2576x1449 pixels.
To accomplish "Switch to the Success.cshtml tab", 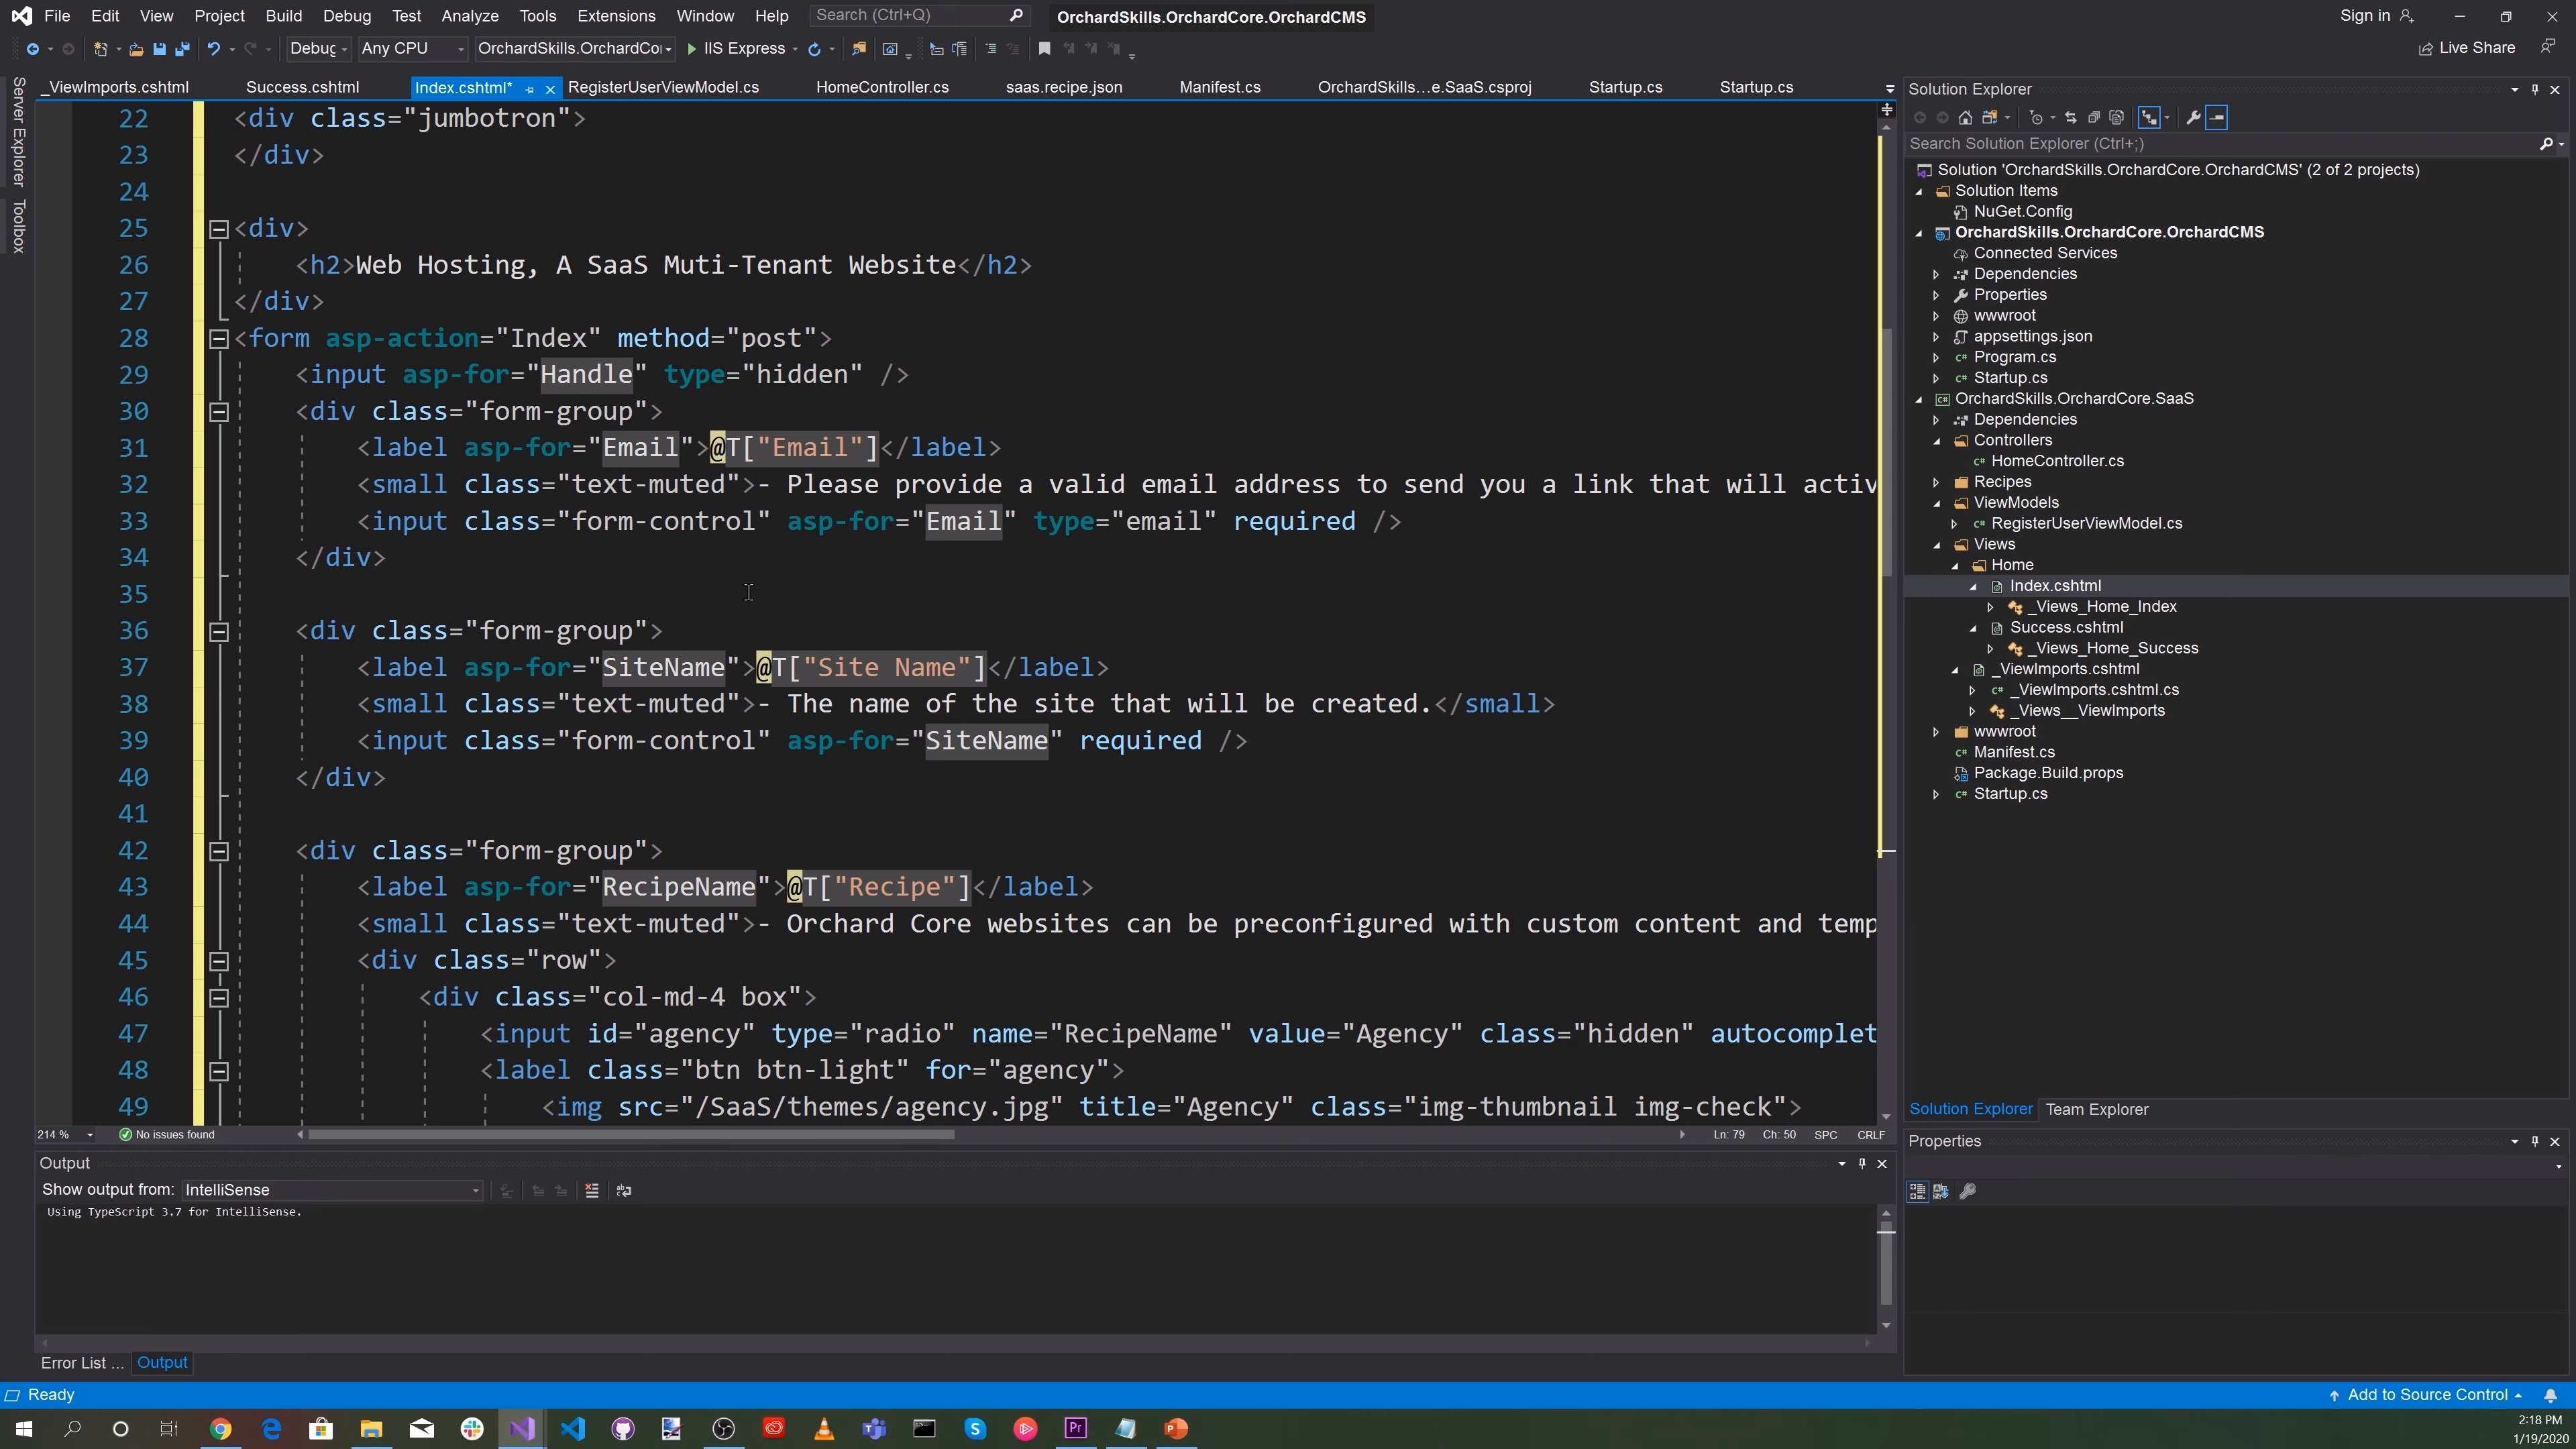I will (302, 87).
